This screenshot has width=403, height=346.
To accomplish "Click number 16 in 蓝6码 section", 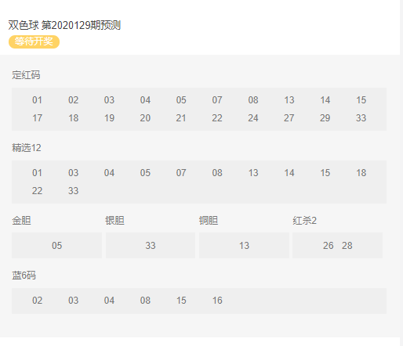I will (x=217, y=301).
